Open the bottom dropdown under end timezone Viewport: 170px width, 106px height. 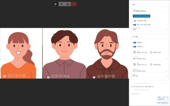(150, 76)
